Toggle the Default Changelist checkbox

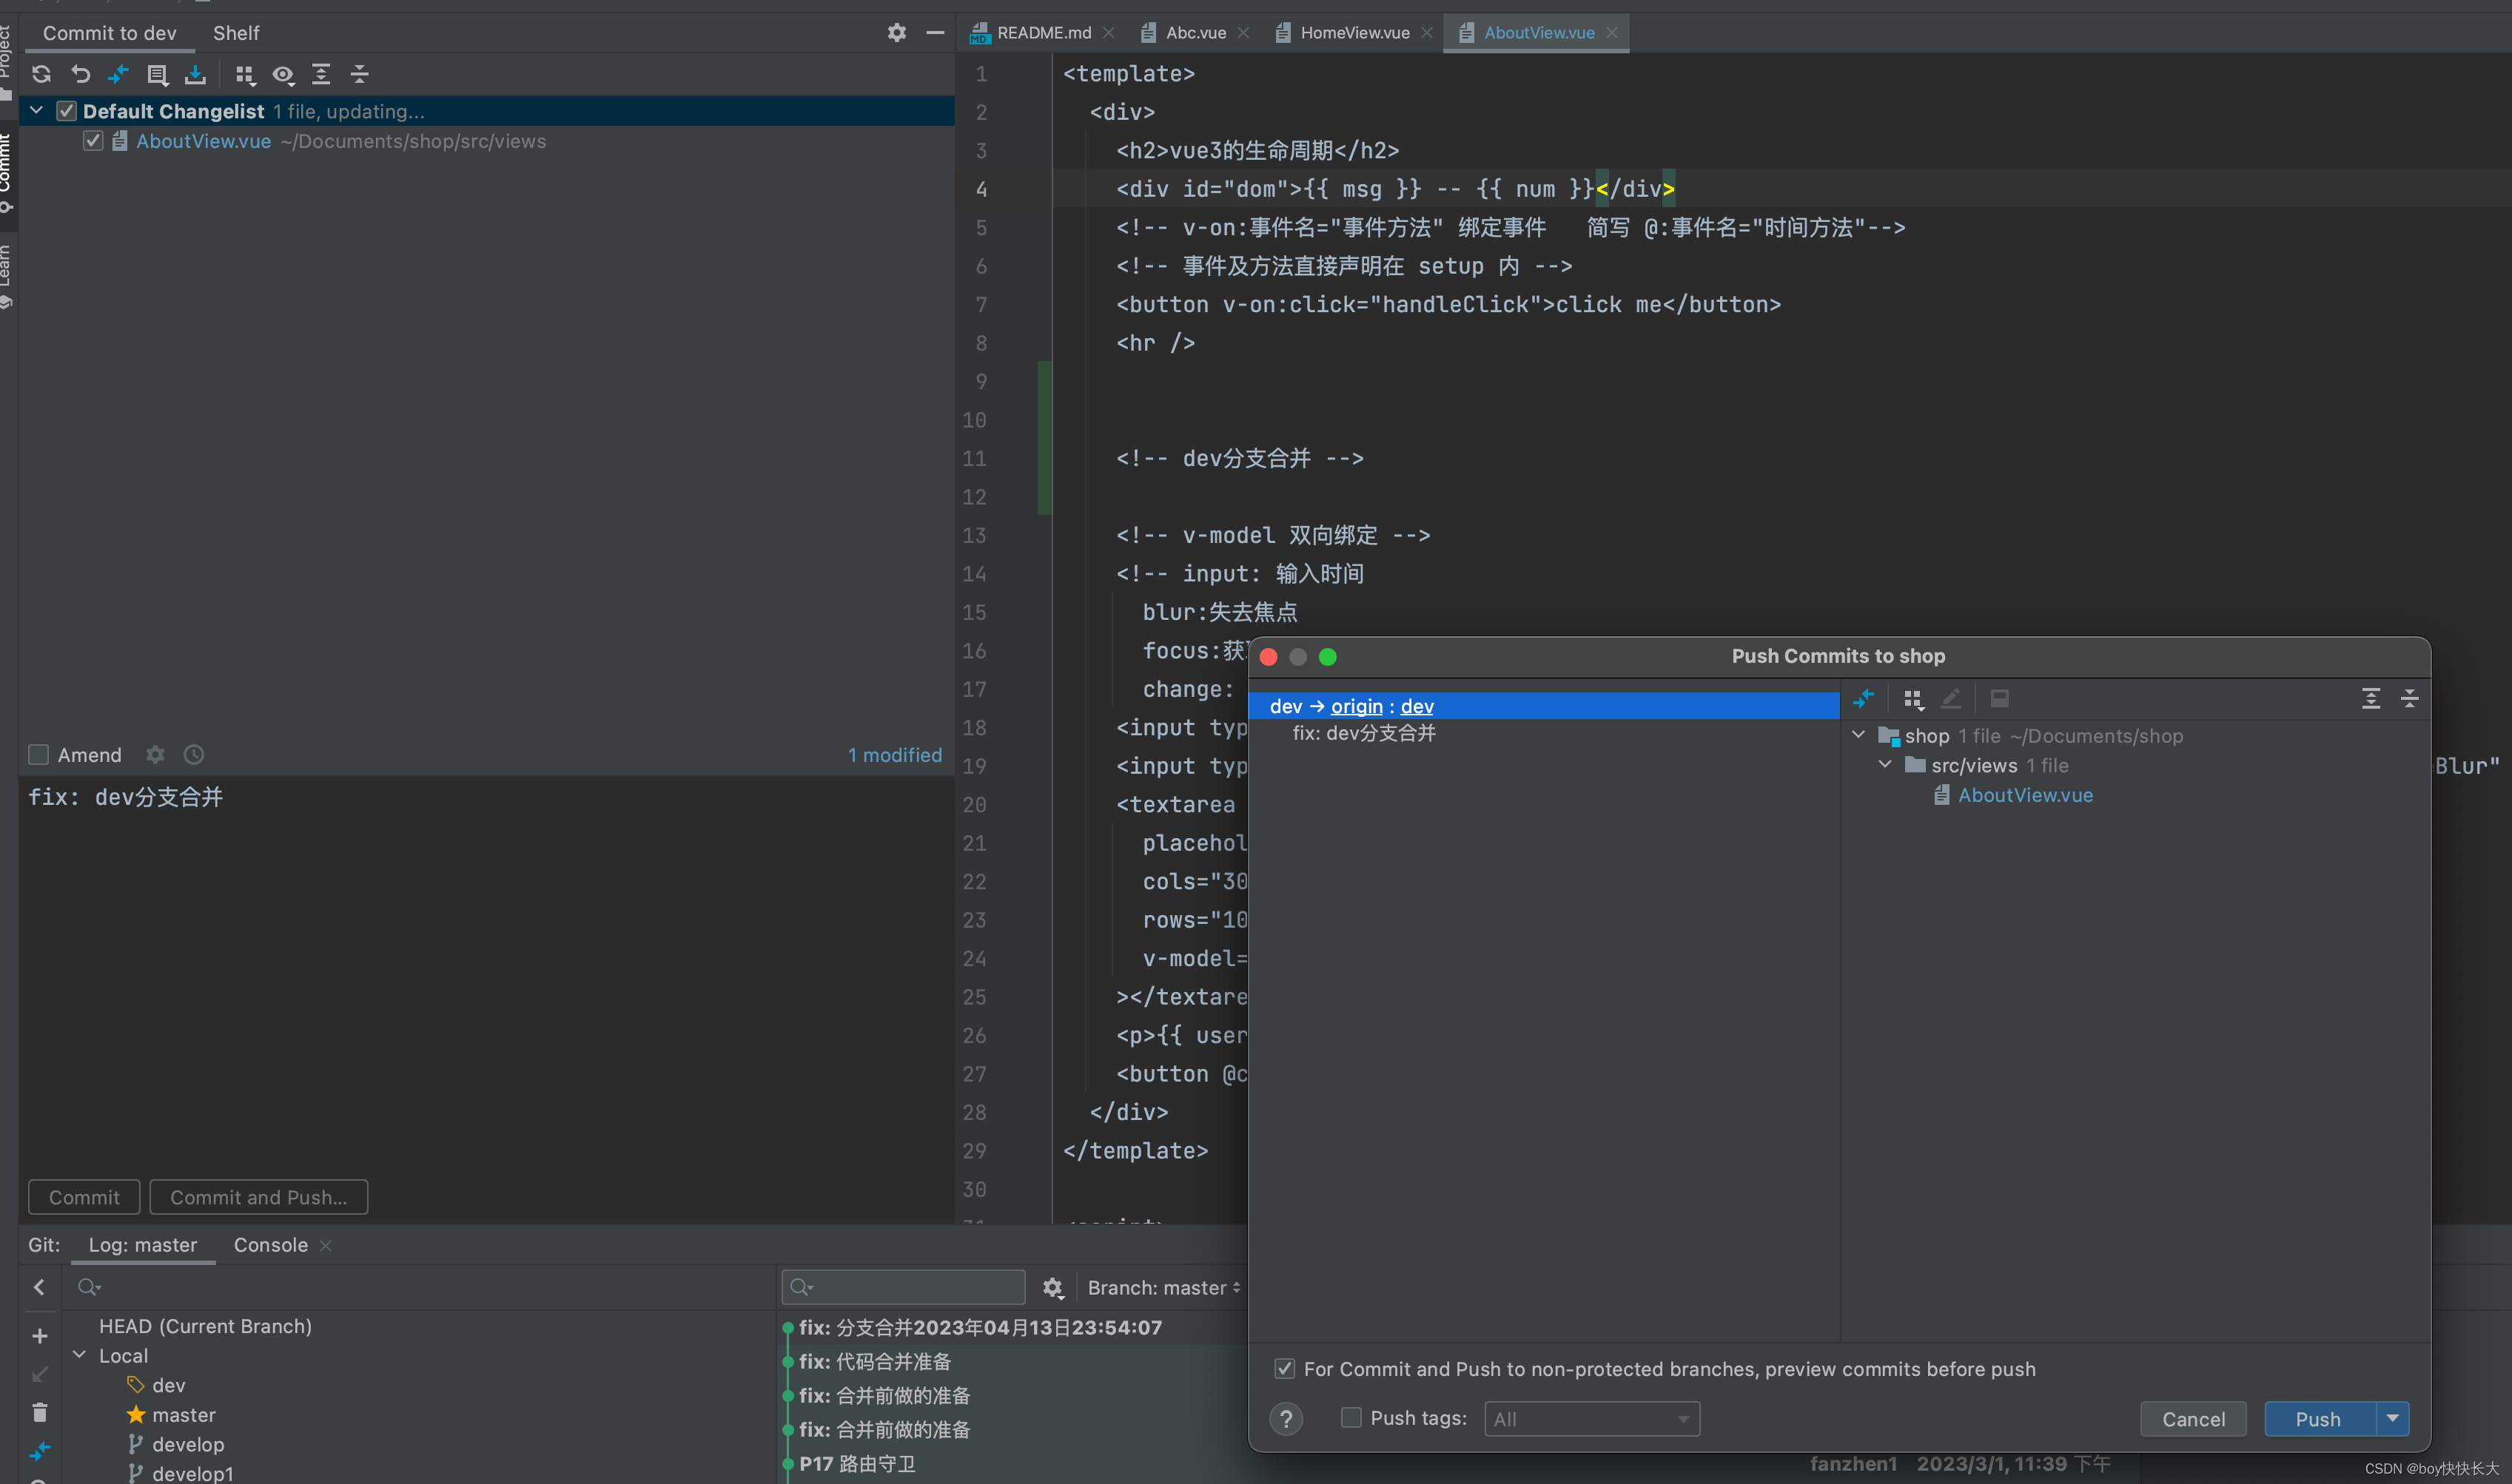coord(64,109)
